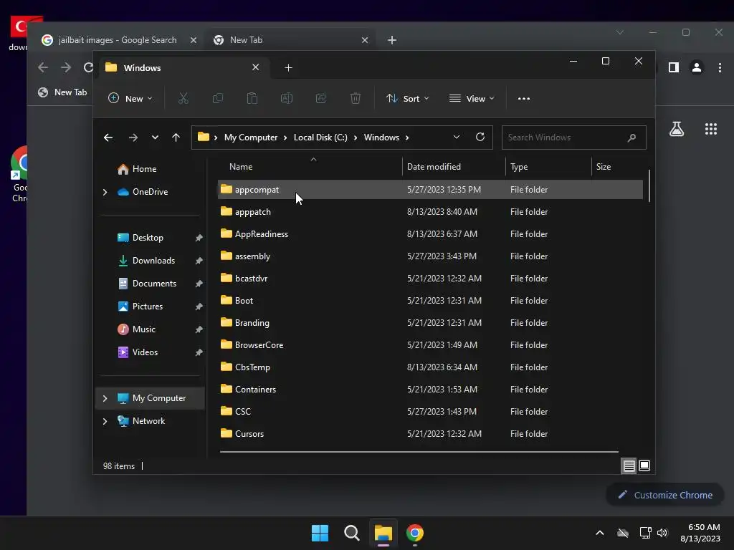The image size is (734, 550).
Task: Show hidden icons chevron in system tray
Action: click(600, 533)
